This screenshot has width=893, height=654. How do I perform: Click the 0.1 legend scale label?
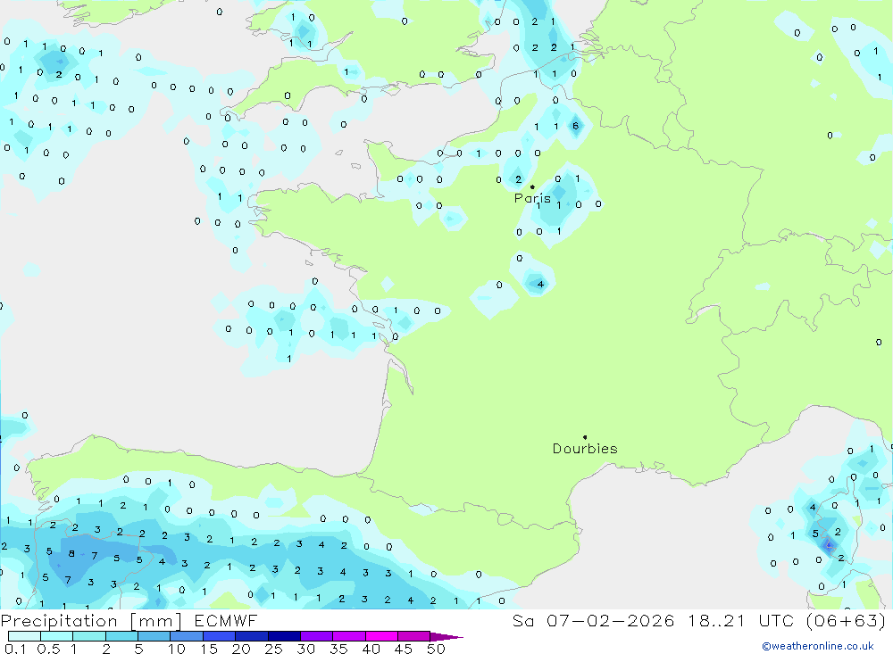tap(15, 649)
